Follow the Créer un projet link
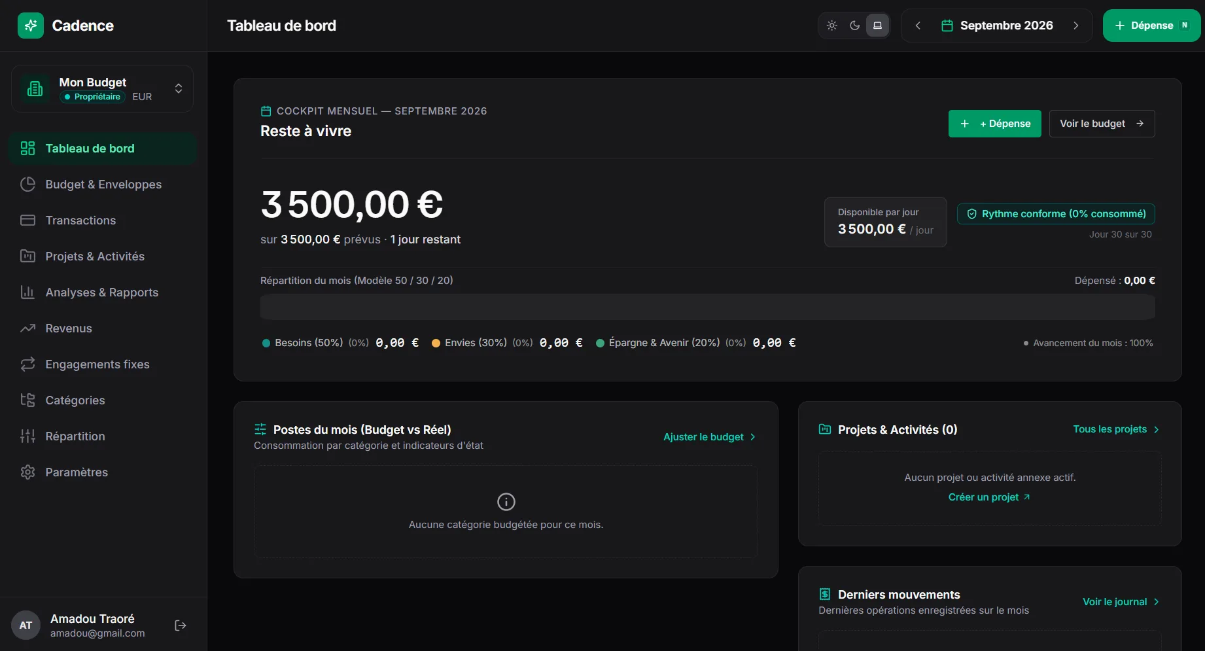 (989, 497)
